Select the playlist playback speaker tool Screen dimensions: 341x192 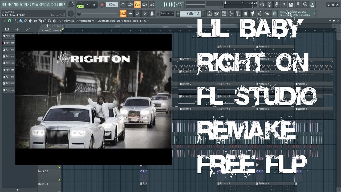55,21
